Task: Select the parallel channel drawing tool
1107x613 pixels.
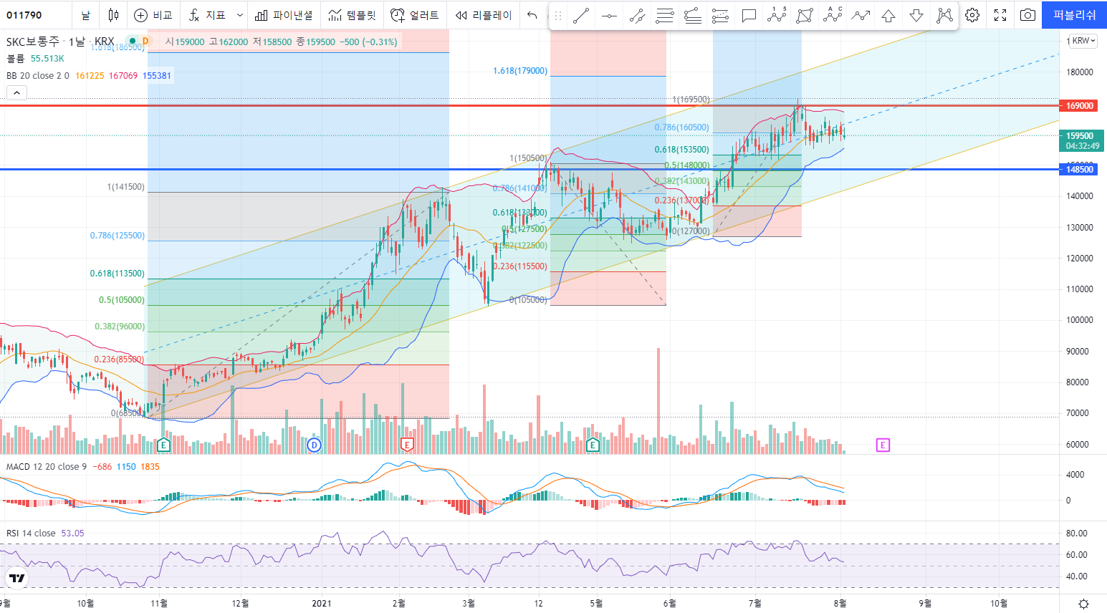Action: click(x=637, y=16)
